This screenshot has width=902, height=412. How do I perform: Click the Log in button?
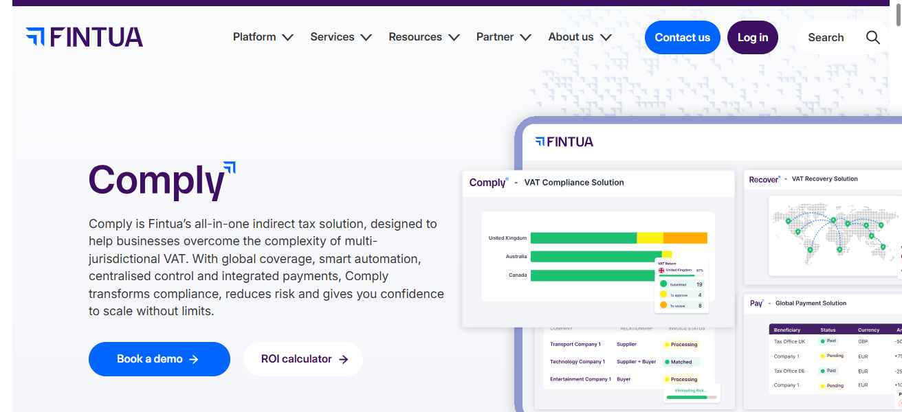752,37
